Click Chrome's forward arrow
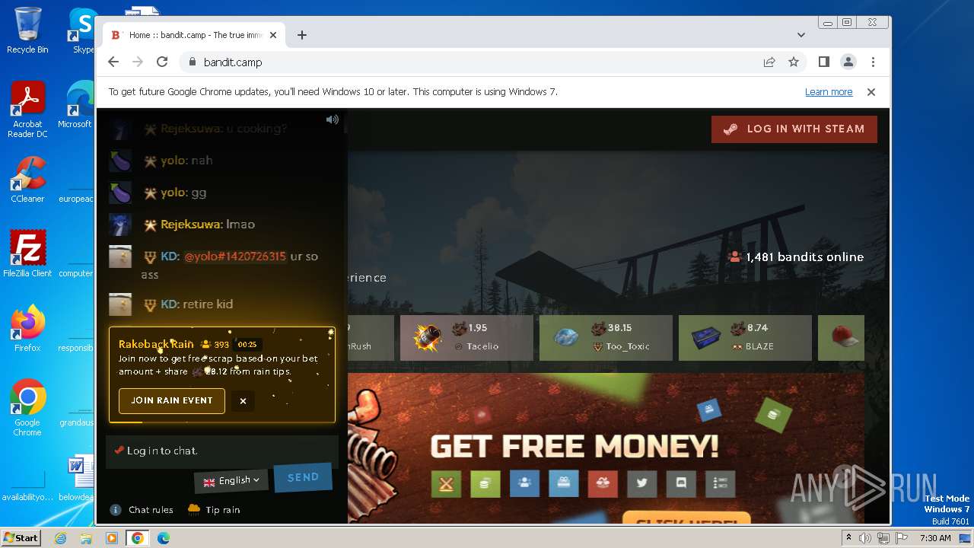The width and height of the screenshot is (974, 548). [x=138, y=62]
